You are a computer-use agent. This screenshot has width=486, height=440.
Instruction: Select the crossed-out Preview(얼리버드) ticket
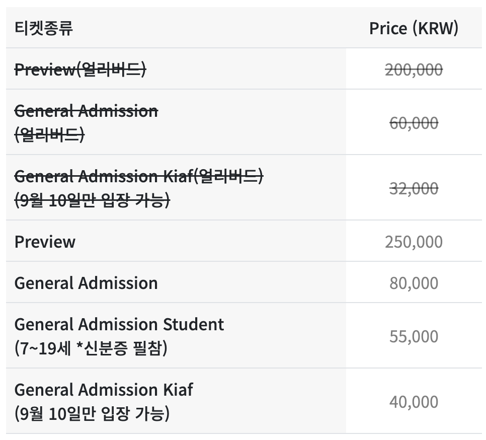(x=80, y=69)
